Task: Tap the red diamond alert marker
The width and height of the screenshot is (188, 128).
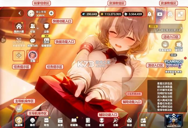Action: [x=185, y=58]
